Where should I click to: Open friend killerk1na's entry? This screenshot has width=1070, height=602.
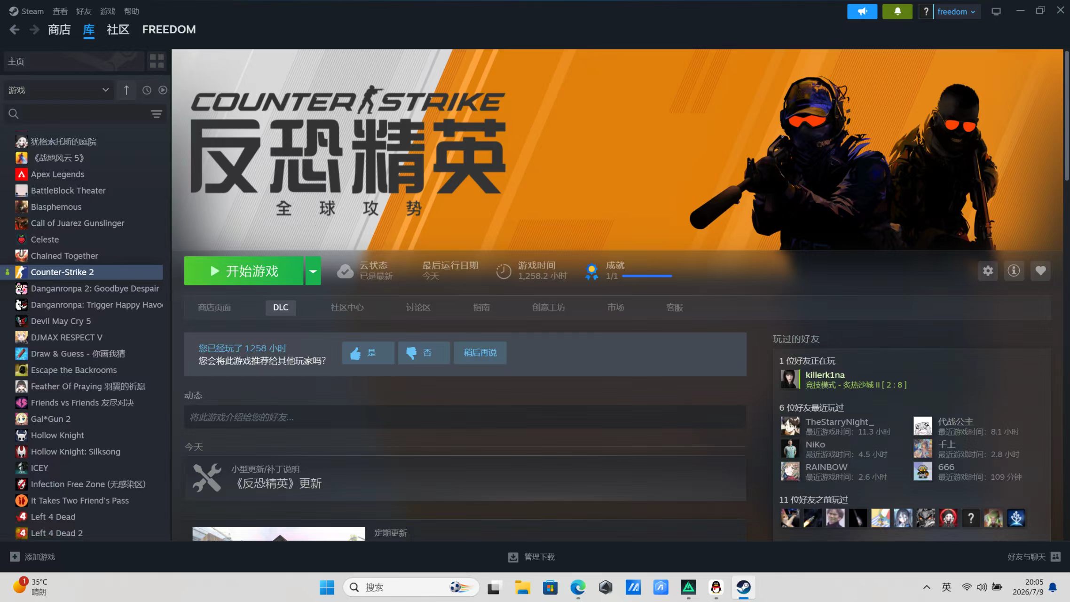coord(844,380)
